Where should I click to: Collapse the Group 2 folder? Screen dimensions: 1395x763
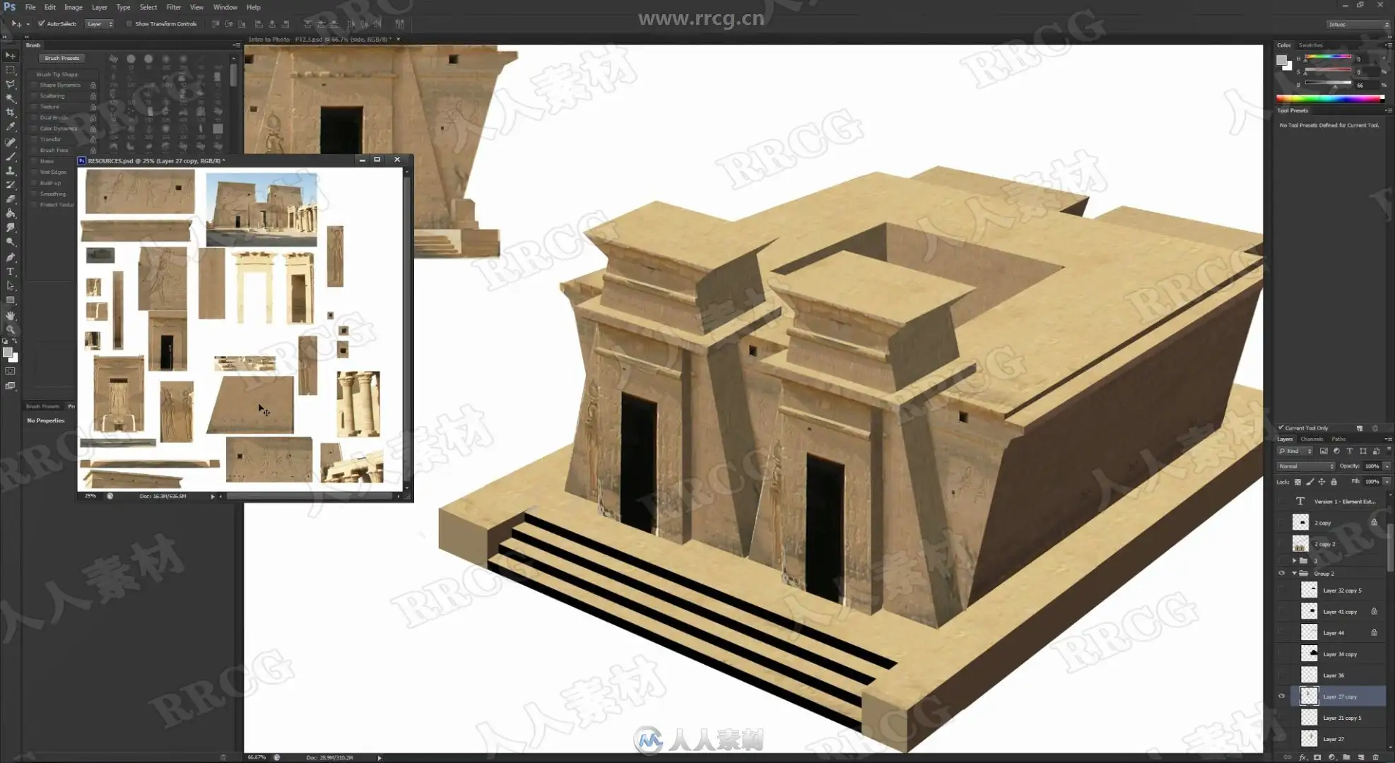pos(1294,574)
